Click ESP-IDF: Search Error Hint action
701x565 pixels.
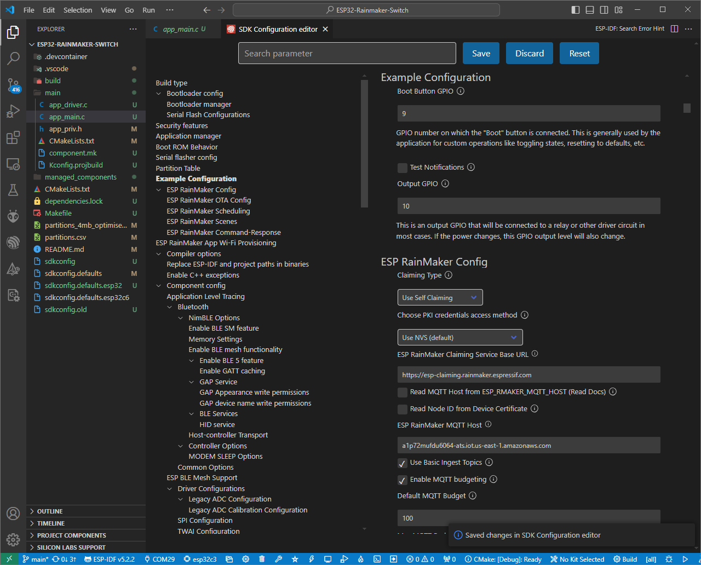630,28
